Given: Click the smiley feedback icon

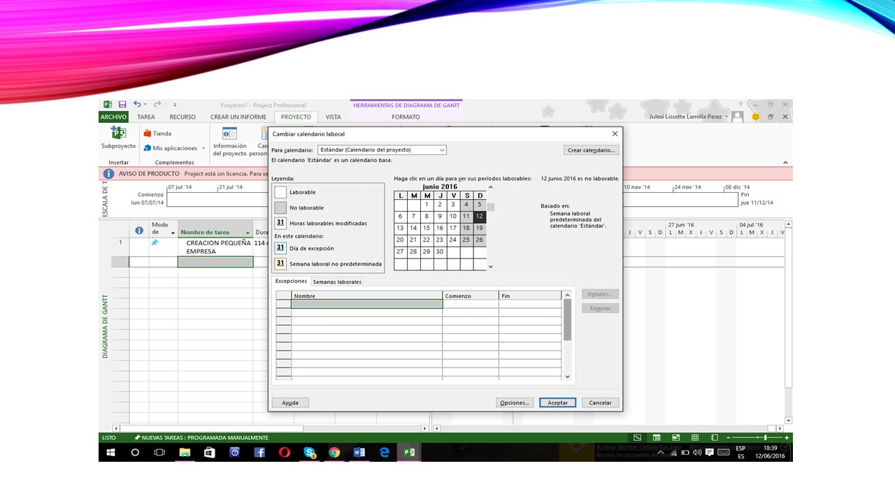Looking at the screenshot, I should pos(756,117).
